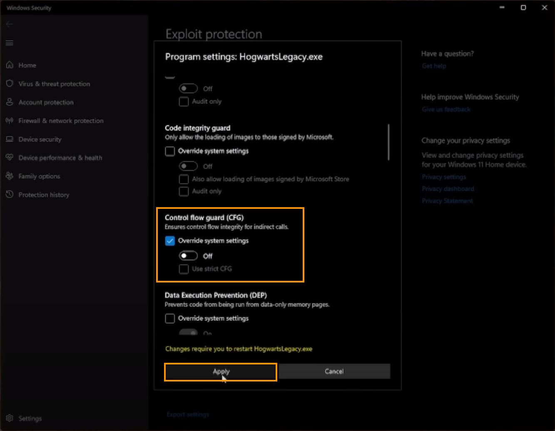Uncheck Override system settings under Control flow guard
Screen dimensions: 555x431
(170, 241)
